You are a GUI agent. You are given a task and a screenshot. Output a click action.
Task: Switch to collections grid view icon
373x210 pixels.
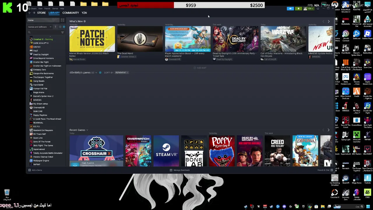coord(62,20)
